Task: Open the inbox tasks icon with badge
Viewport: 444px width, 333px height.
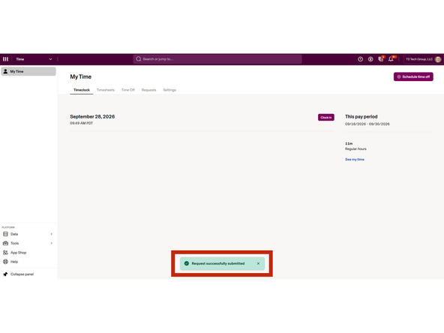Action: click(381, 59)
